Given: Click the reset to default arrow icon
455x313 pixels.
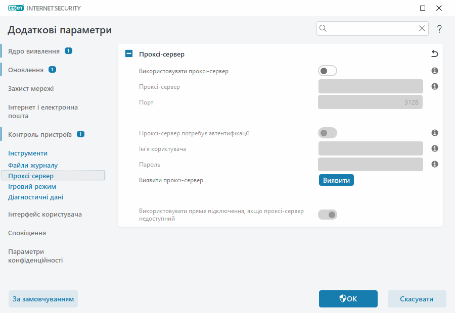Looking at the screenshot, I should point(434,54).
